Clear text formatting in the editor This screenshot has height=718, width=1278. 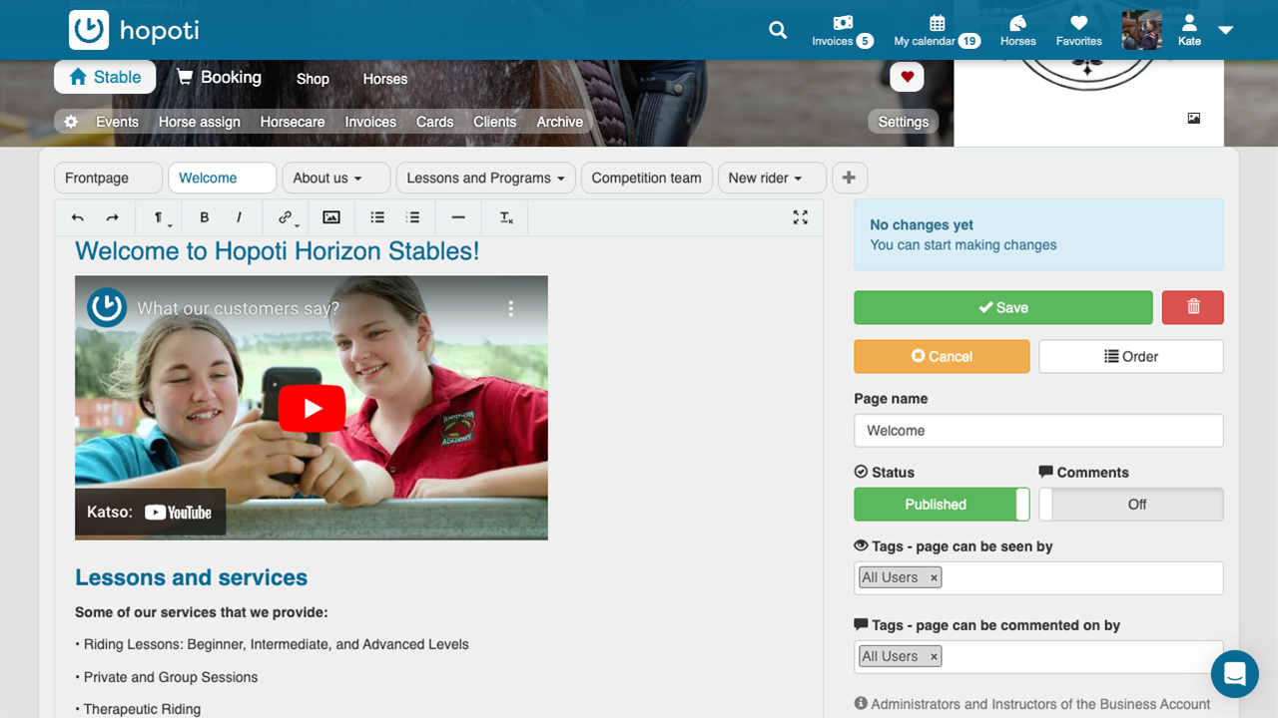coord(506,217)
